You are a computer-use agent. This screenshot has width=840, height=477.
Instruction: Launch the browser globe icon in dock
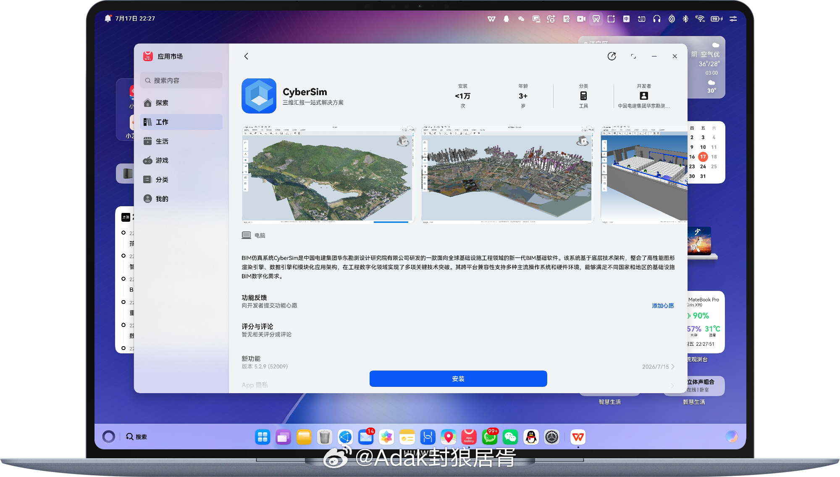click(345, 437)
